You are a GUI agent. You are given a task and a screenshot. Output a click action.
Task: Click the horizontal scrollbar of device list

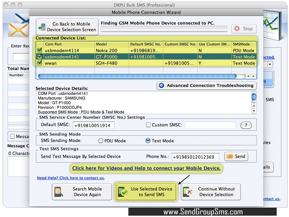point(137,76)
